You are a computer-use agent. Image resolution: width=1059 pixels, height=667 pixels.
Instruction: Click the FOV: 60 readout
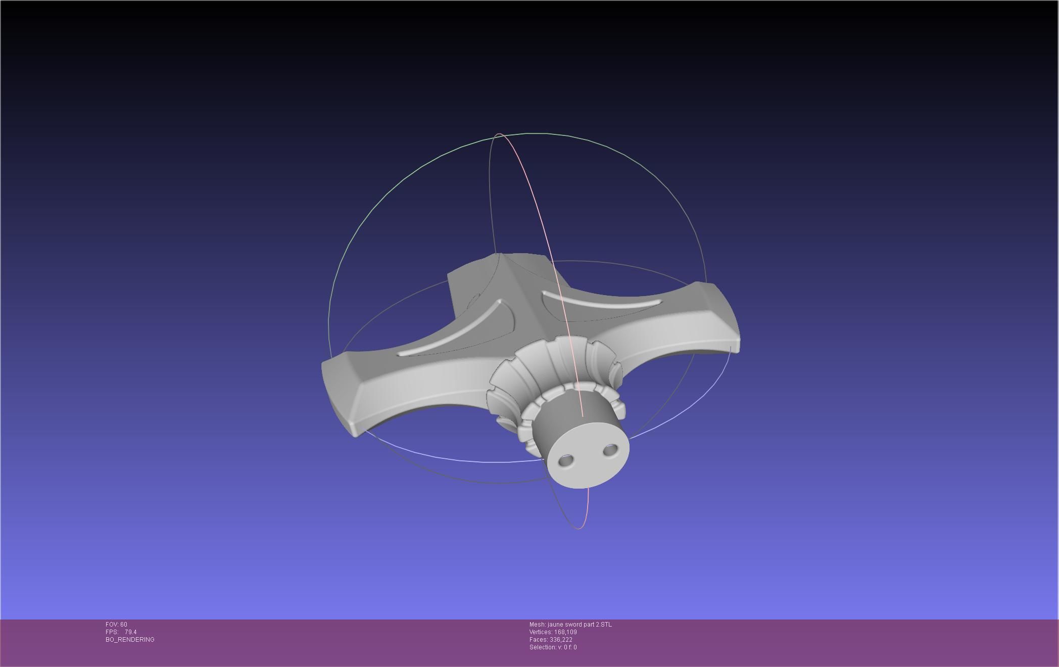click(116, 625)
